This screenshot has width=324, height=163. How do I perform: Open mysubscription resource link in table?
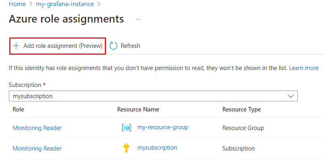point(157,148)
